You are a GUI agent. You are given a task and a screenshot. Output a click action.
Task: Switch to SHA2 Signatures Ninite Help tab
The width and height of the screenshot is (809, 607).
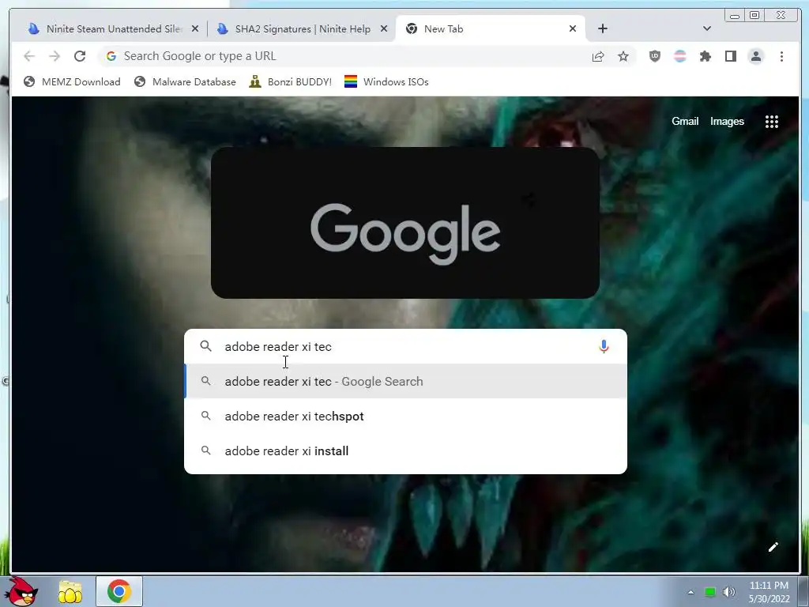302,29
